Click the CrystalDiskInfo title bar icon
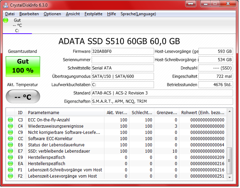 pos(6,5)
